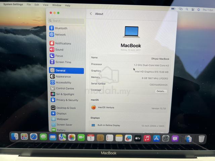Viewport: 215px width, 161px height.
Task: Open Calendar from Dock
Action: click(91, 137)
